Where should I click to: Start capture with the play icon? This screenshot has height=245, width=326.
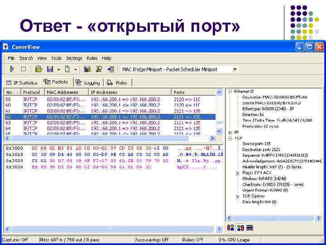[12, 69]
